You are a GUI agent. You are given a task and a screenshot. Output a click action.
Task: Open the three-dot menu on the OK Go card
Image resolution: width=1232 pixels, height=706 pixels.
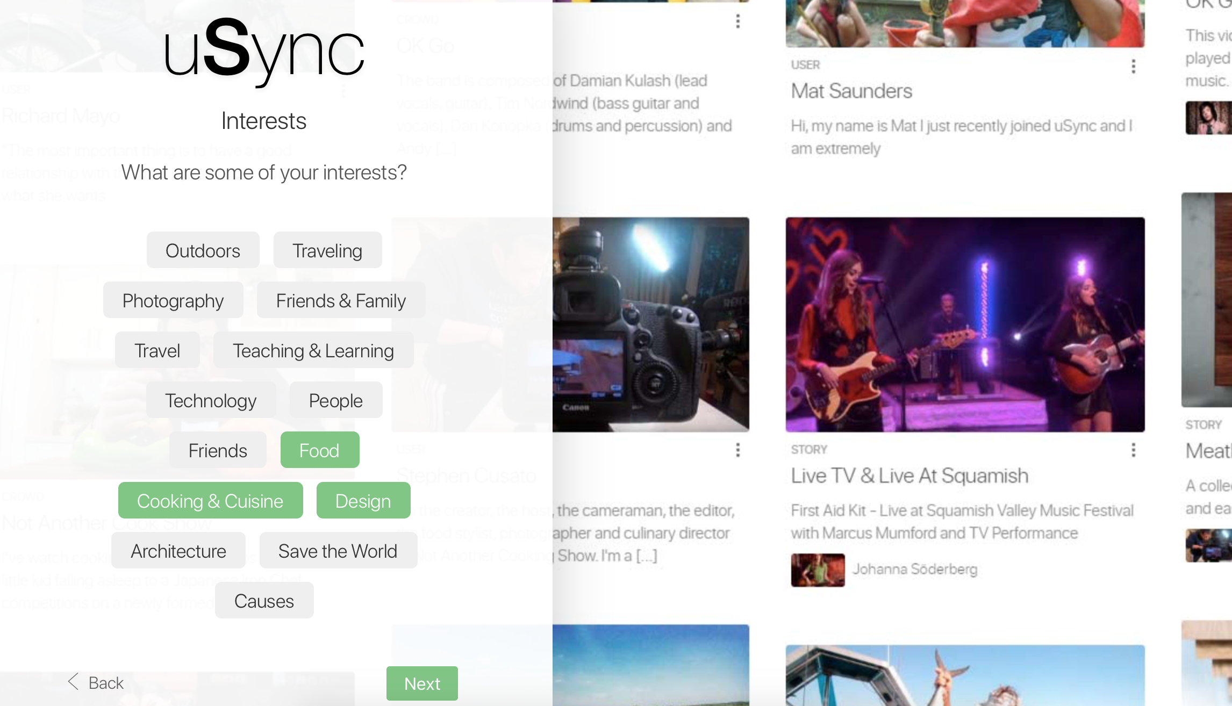737,21
